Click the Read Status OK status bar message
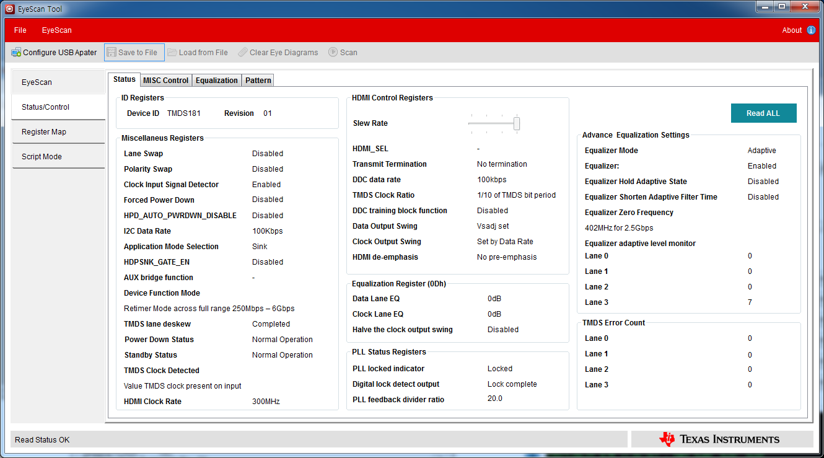This screenshot has width=824, height=458. [42, 440]
